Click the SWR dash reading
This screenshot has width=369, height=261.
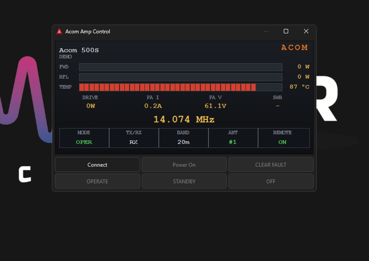pyautogui.click(x=278, y=106)
